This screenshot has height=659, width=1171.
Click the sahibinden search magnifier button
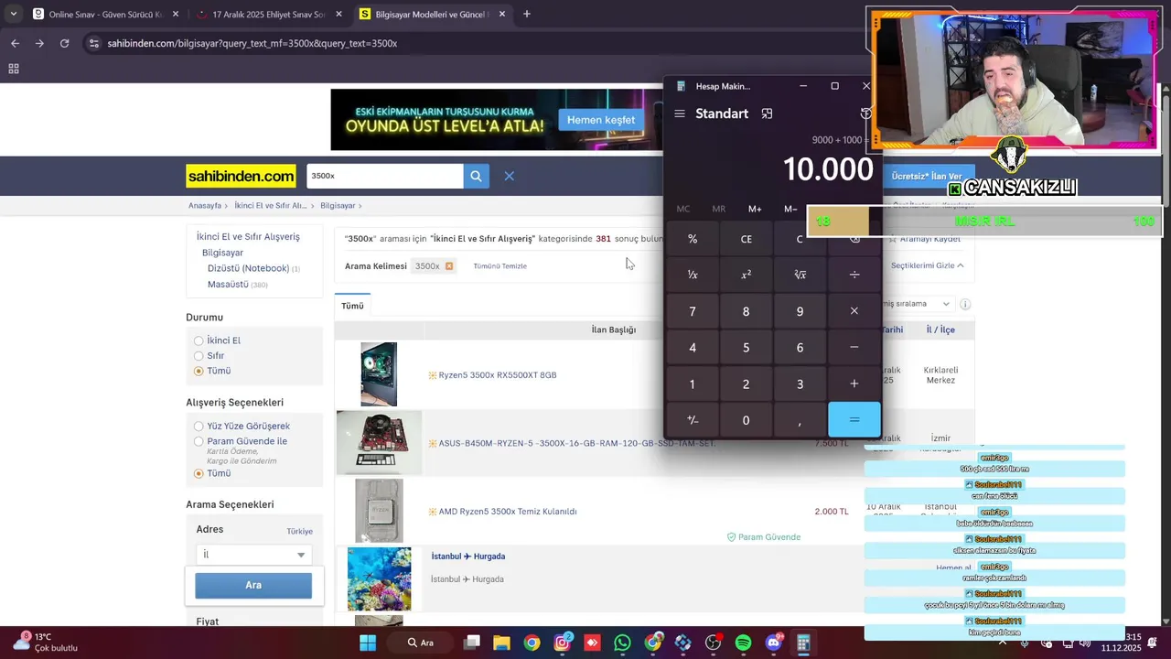pos(476,176)
